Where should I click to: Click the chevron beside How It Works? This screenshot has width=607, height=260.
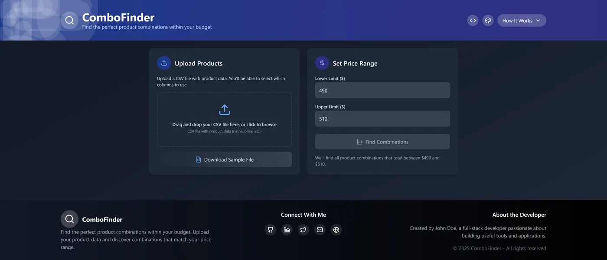tap(538, 20)
